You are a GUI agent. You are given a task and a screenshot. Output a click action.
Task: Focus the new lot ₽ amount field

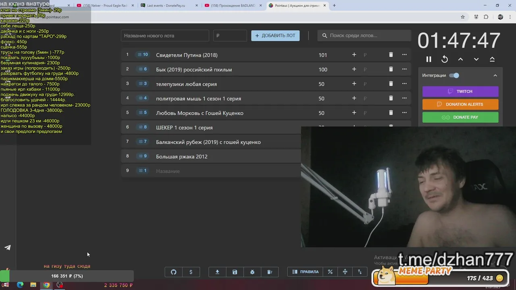pos(230,35)
